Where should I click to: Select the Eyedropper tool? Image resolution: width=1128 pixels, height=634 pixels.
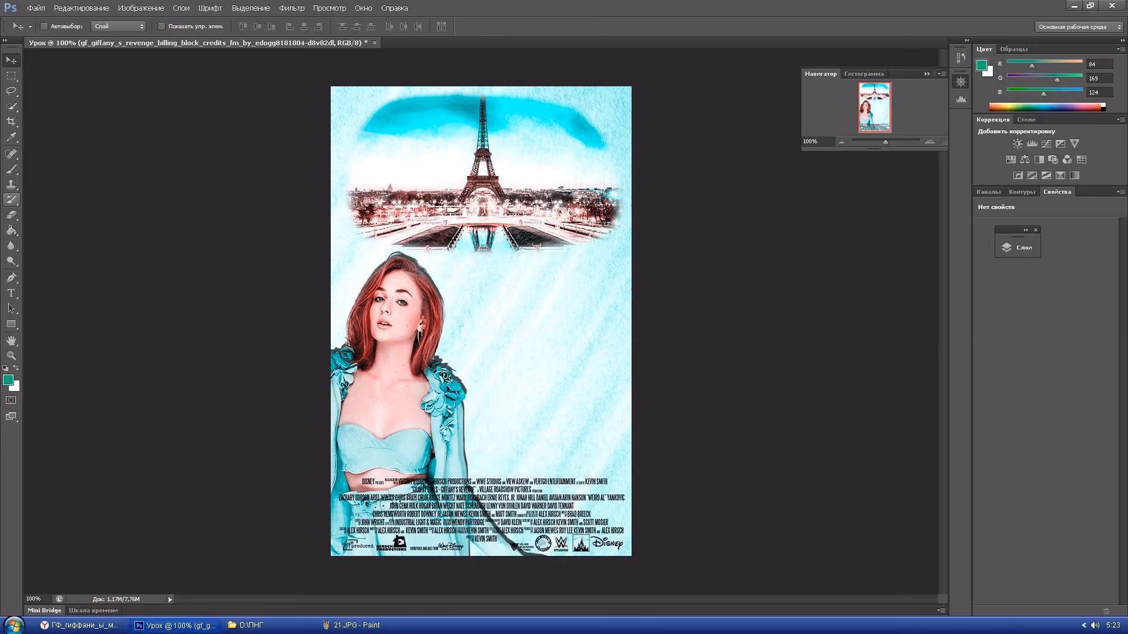11,137
